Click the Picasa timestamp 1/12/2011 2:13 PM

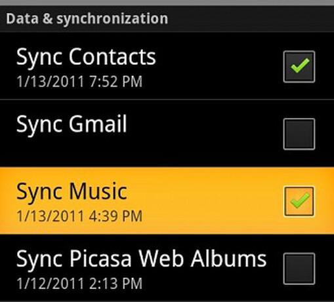pyautogui.click(x=79, y=284)
